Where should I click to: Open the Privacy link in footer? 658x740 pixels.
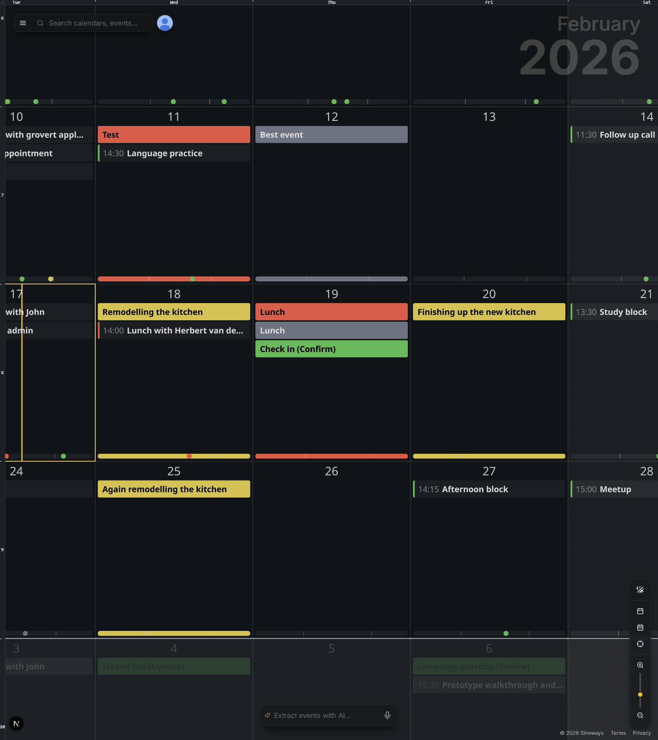[642, 733]
